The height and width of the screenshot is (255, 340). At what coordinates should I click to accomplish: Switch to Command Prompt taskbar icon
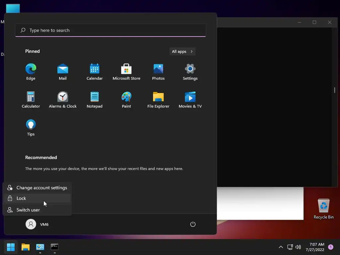coord(54,247)
